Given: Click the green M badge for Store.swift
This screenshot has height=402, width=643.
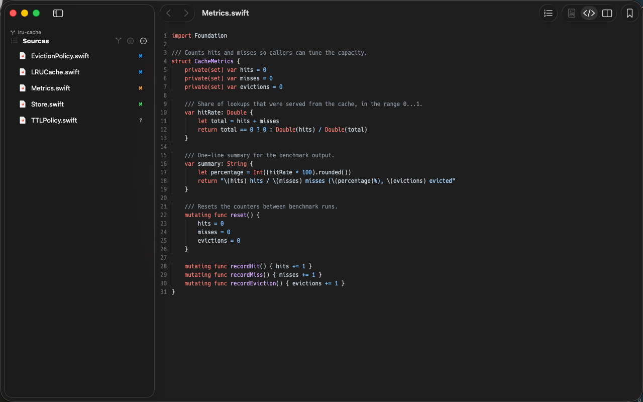Looking at the screenshot, I should [x=141, y=104].
